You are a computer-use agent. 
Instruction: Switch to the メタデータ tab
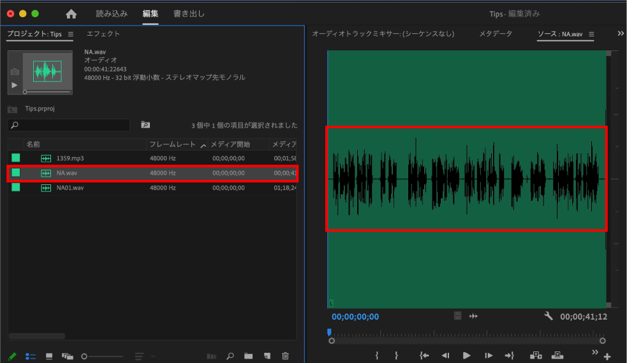coord(496,34)
